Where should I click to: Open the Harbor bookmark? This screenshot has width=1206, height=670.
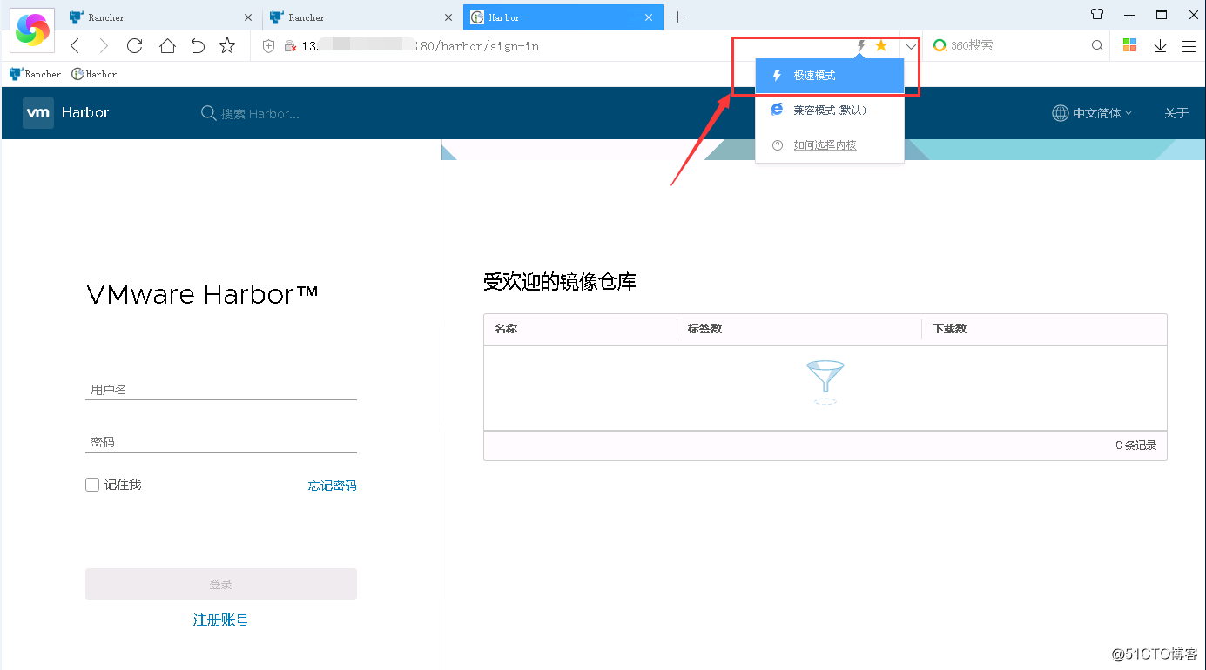click(x=94, y=74)
